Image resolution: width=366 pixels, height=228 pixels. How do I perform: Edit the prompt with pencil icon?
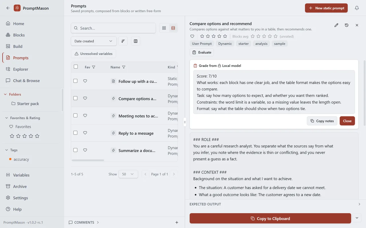point(336,25)
